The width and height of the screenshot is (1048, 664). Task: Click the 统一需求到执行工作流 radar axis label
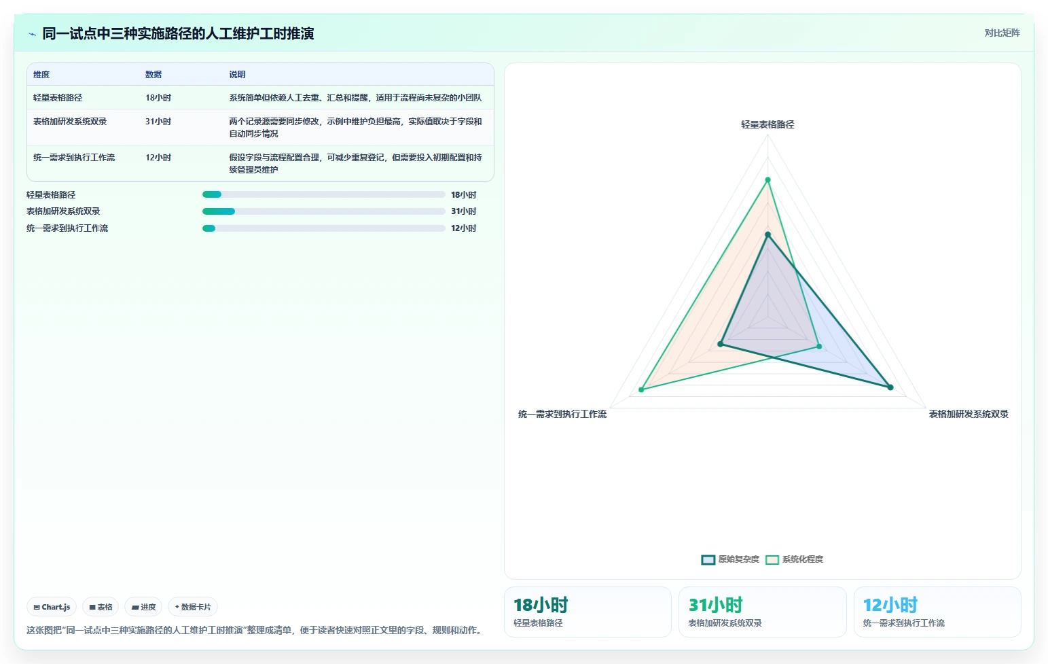coord(562,414)
